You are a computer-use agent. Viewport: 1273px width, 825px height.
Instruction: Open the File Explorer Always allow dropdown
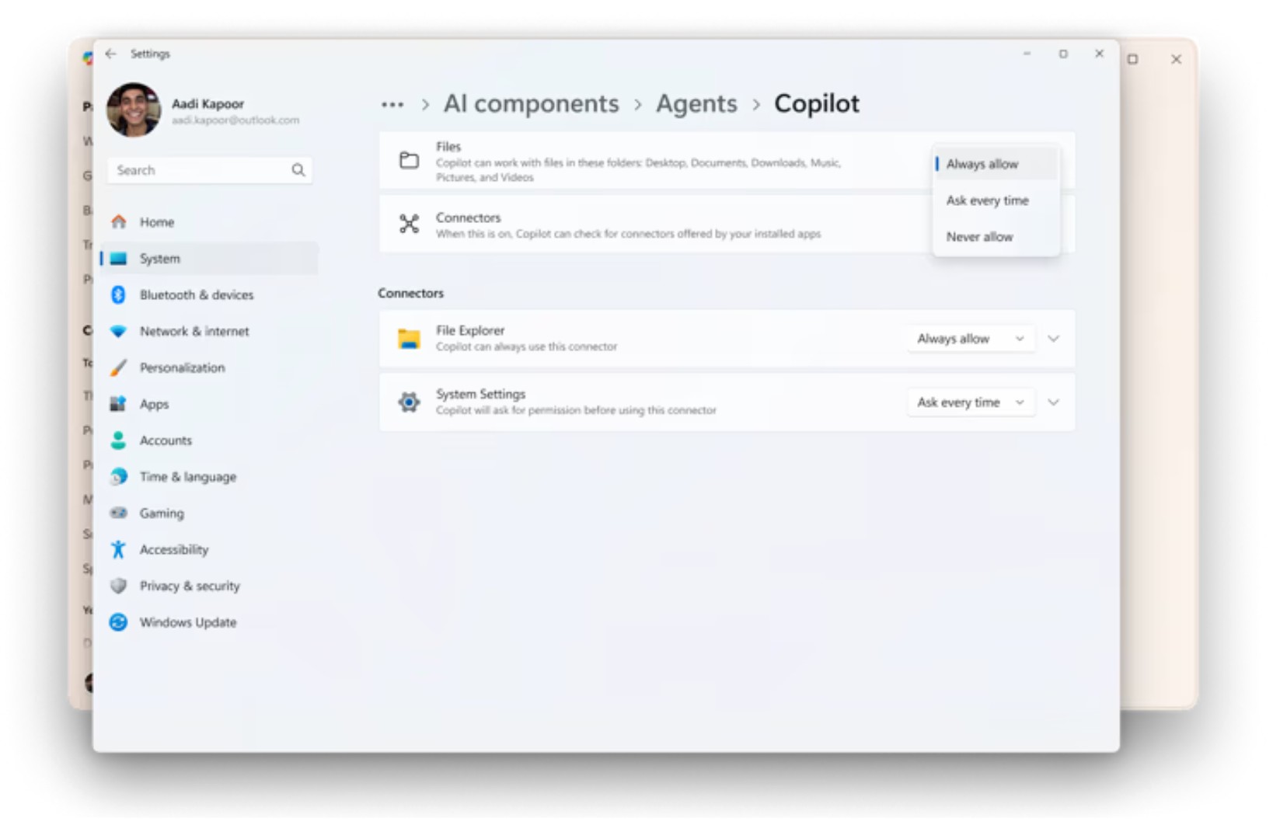971,338
